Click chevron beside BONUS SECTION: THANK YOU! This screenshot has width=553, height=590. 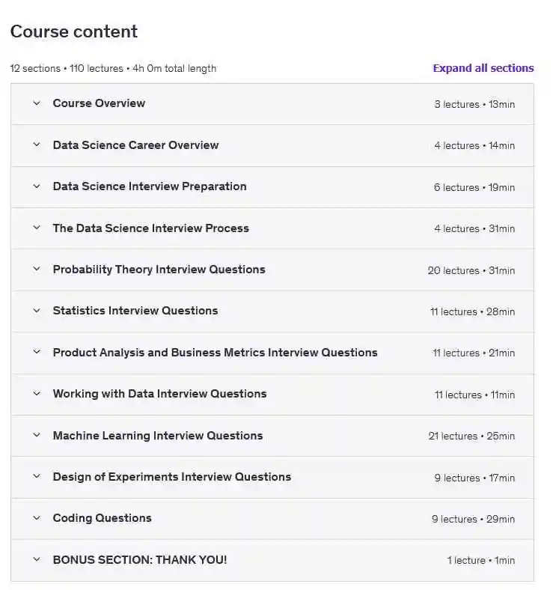[37, 559]
